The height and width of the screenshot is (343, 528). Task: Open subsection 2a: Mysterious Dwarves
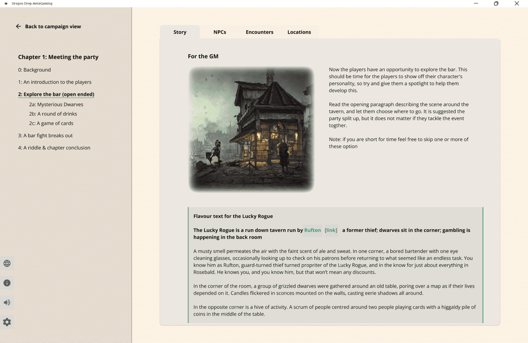click(x=56, y=105)
